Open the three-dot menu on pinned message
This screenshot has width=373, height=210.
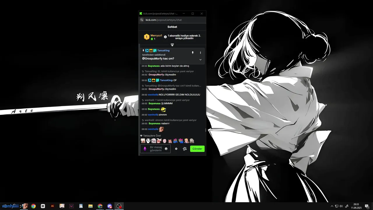pos(200,53)
